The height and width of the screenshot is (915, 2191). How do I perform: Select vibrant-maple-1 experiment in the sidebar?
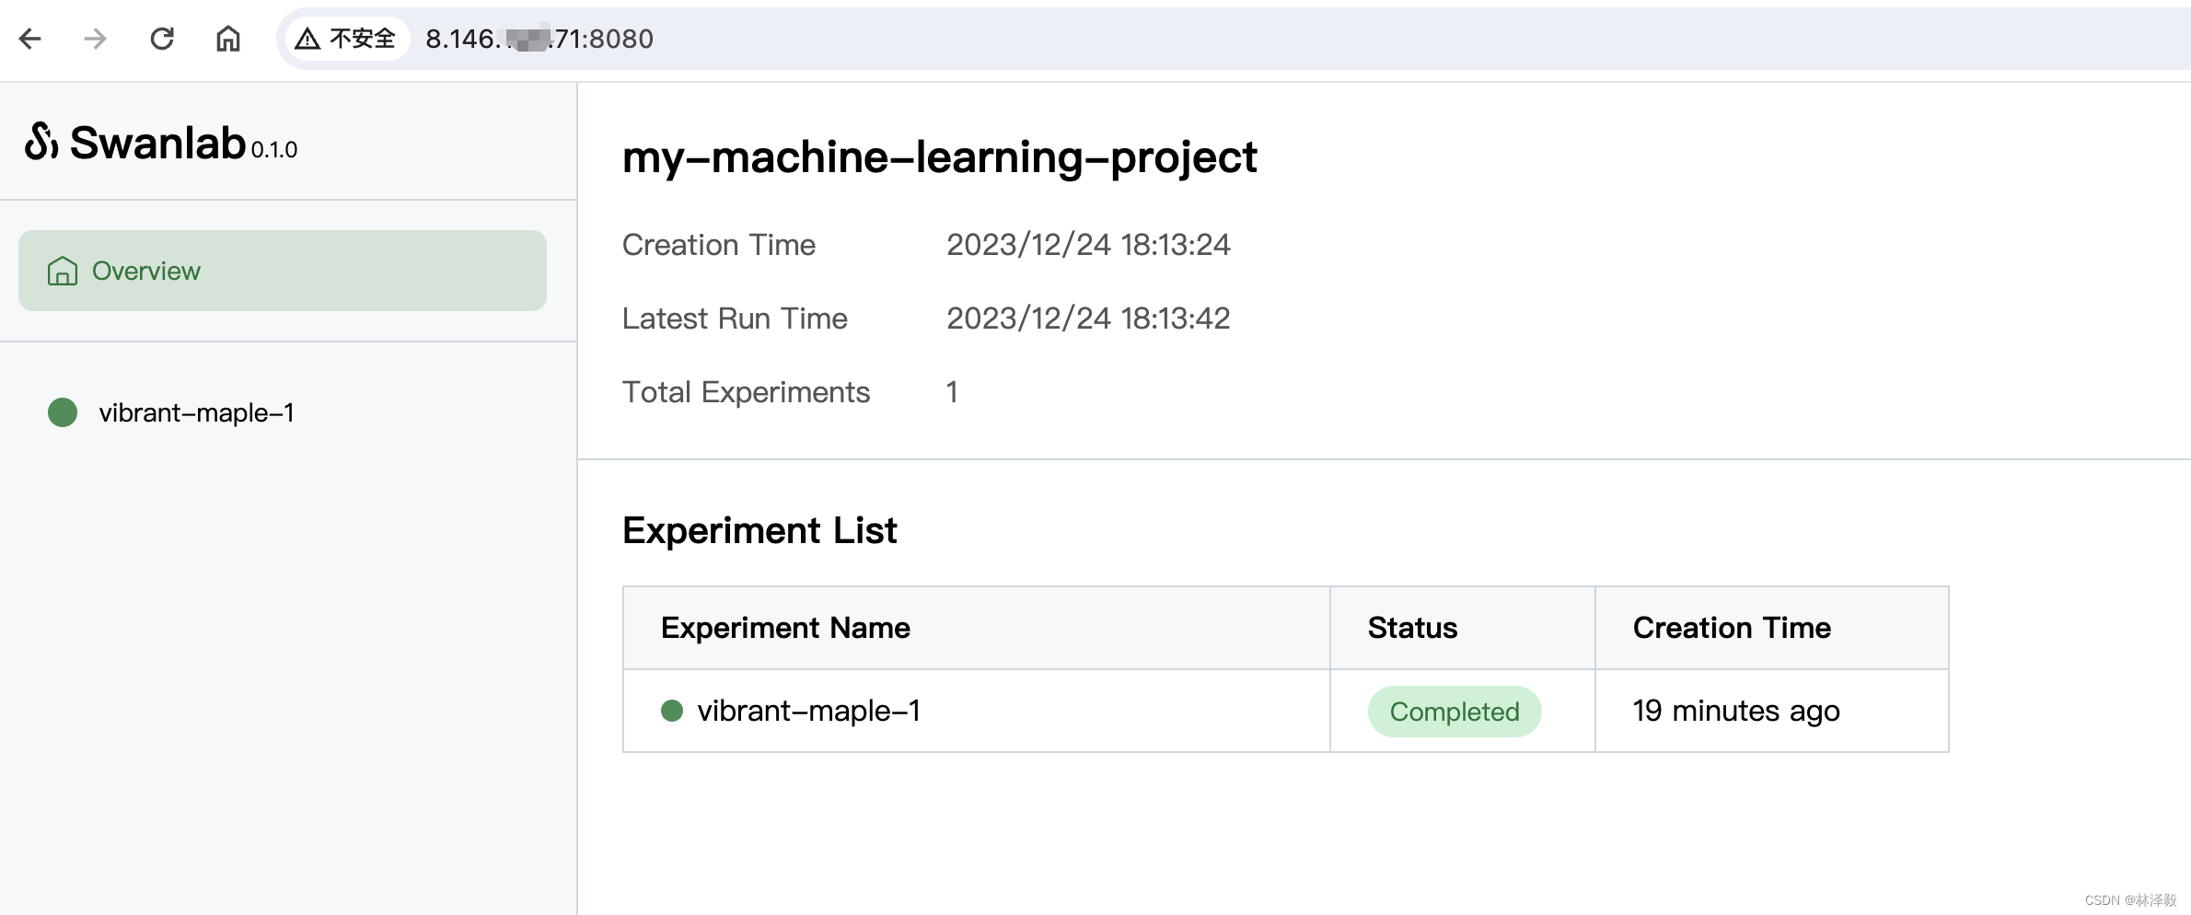[x=197, y=412]
